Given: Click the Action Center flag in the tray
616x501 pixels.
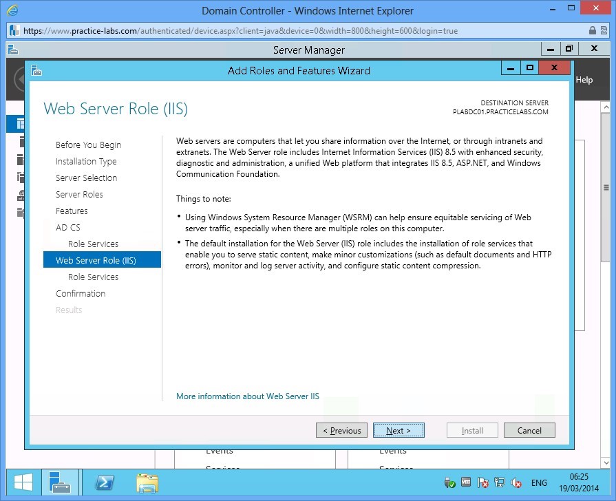Looking at the screenshot, I should [x=482, y=482].
